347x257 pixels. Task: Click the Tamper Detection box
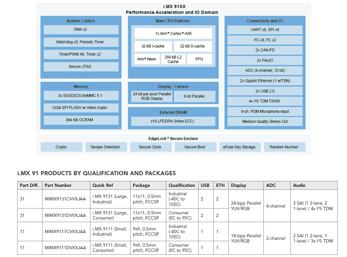point(105,147)
